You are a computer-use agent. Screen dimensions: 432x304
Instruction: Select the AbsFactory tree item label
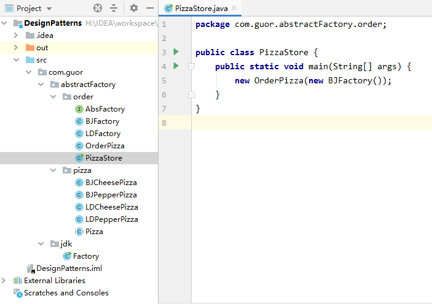[x=105, y=109]
